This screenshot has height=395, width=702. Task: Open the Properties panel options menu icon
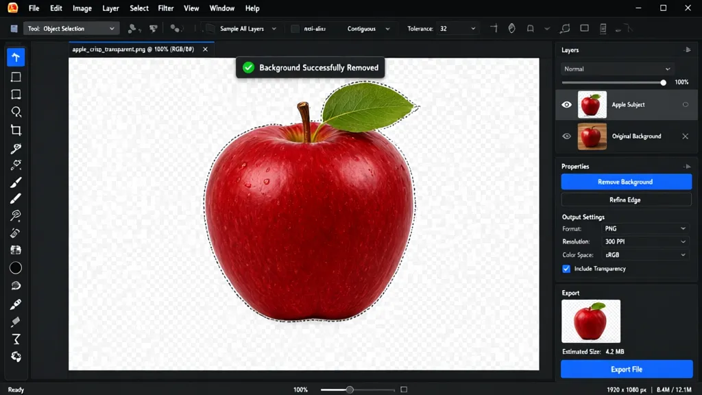pyautogui.click(x=687, y=166)
